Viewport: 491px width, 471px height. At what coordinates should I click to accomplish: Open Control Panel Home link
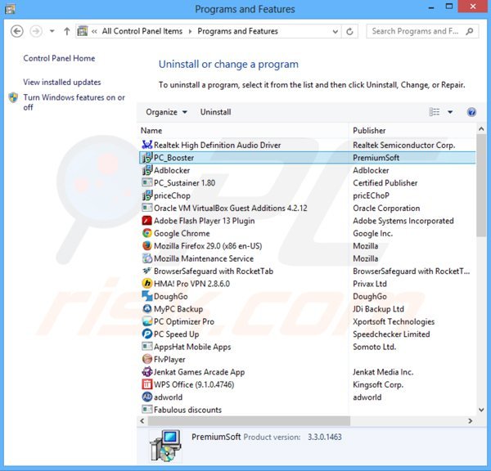(59, 58)
